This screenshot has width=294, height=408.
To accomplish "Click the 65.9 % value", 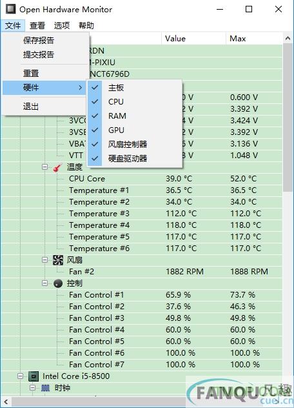I will (x=178, y=295).
